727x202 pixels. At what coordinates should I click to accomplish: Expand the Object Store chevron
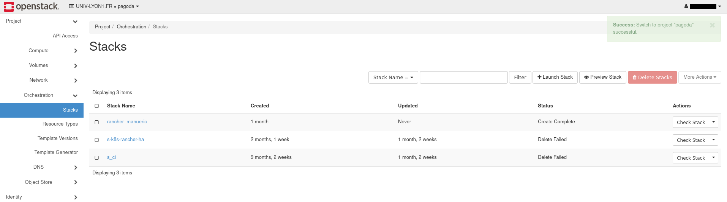[x=76, y=182]
